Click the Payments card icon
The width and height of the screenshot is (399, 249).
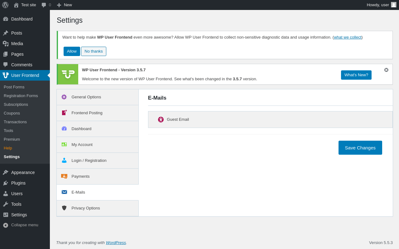click(64, 176)
